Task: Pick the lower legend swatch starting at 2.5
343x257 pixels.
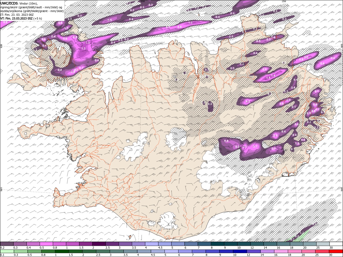Action: (x=103, y=251)
